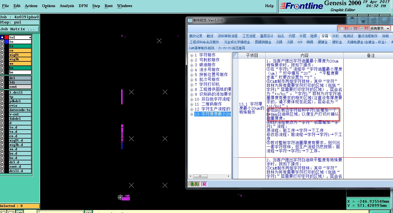
Task: Click the 子项目 column header
Action: [252, 55]
